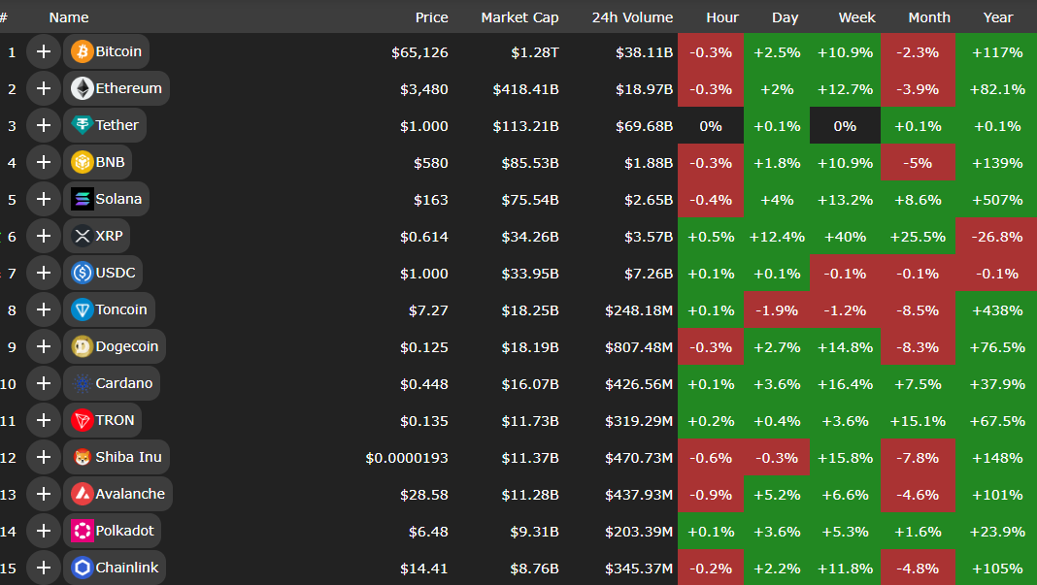Click the Name column header
This screenshot has height=585, width=1037.
point(69,17)
